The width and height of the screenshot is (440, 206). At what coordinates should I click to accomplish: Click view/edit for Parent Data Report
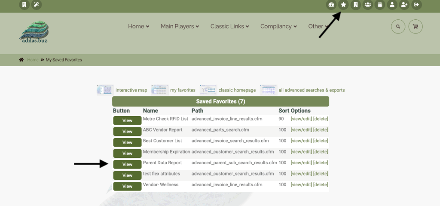coord(301,163)
